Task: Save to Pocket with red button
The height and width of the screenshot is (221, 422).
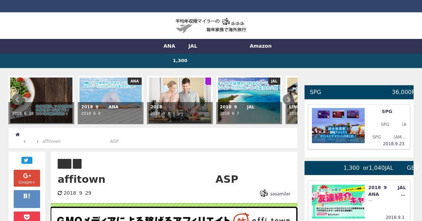Action: [27, 216]
